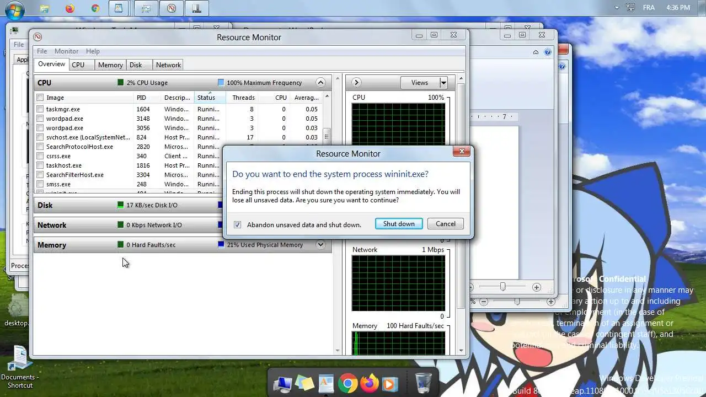The width and height of the screenshot is (706, 397).
Task: Open WordPad icon in the bottom dock
Action: coord(326,383)
